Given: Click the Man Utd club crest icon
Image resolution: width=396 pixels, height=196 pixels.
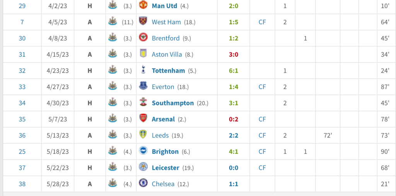Looking at the screenshot, I should click(x=143, y=5).
